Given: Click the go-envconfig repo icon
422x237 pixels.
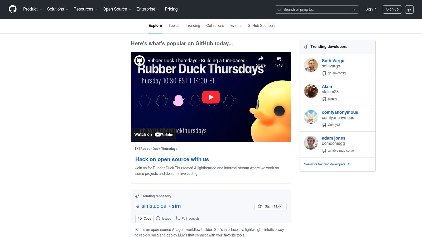Looking at the screenshot, I should (x=324, y=73).
